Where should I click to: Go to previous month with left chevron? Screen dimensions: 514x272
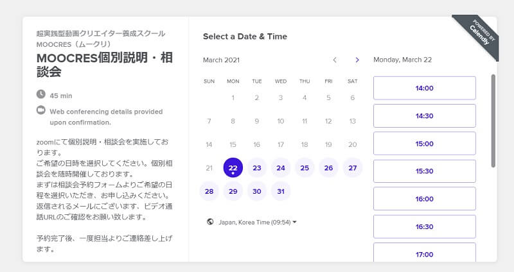(334, 60)
